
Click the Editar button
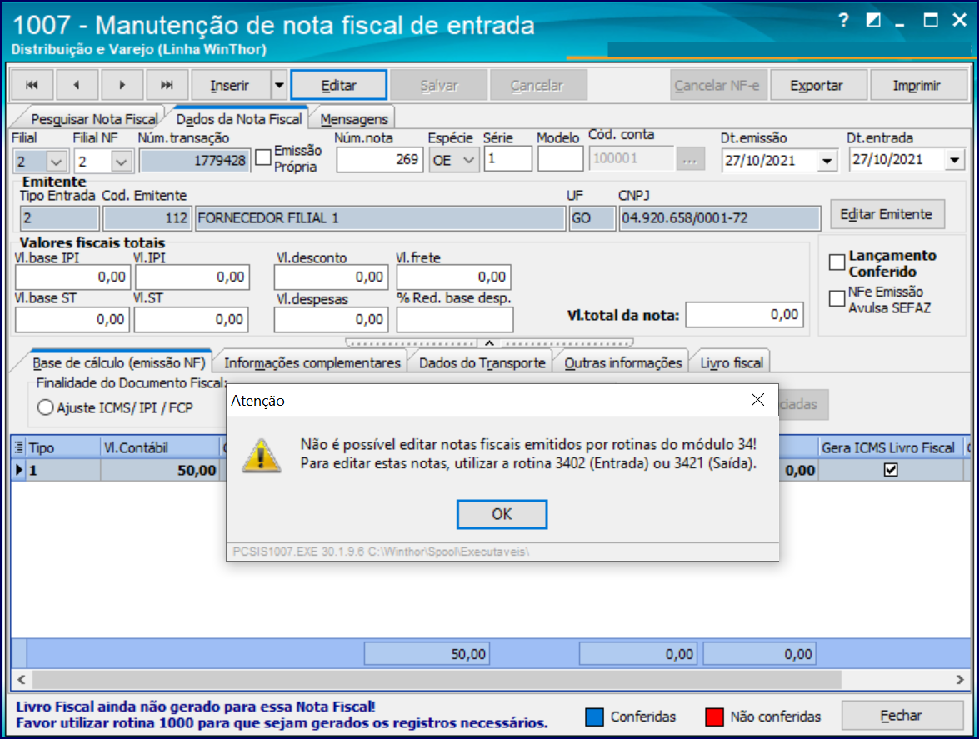pos(338,85)
